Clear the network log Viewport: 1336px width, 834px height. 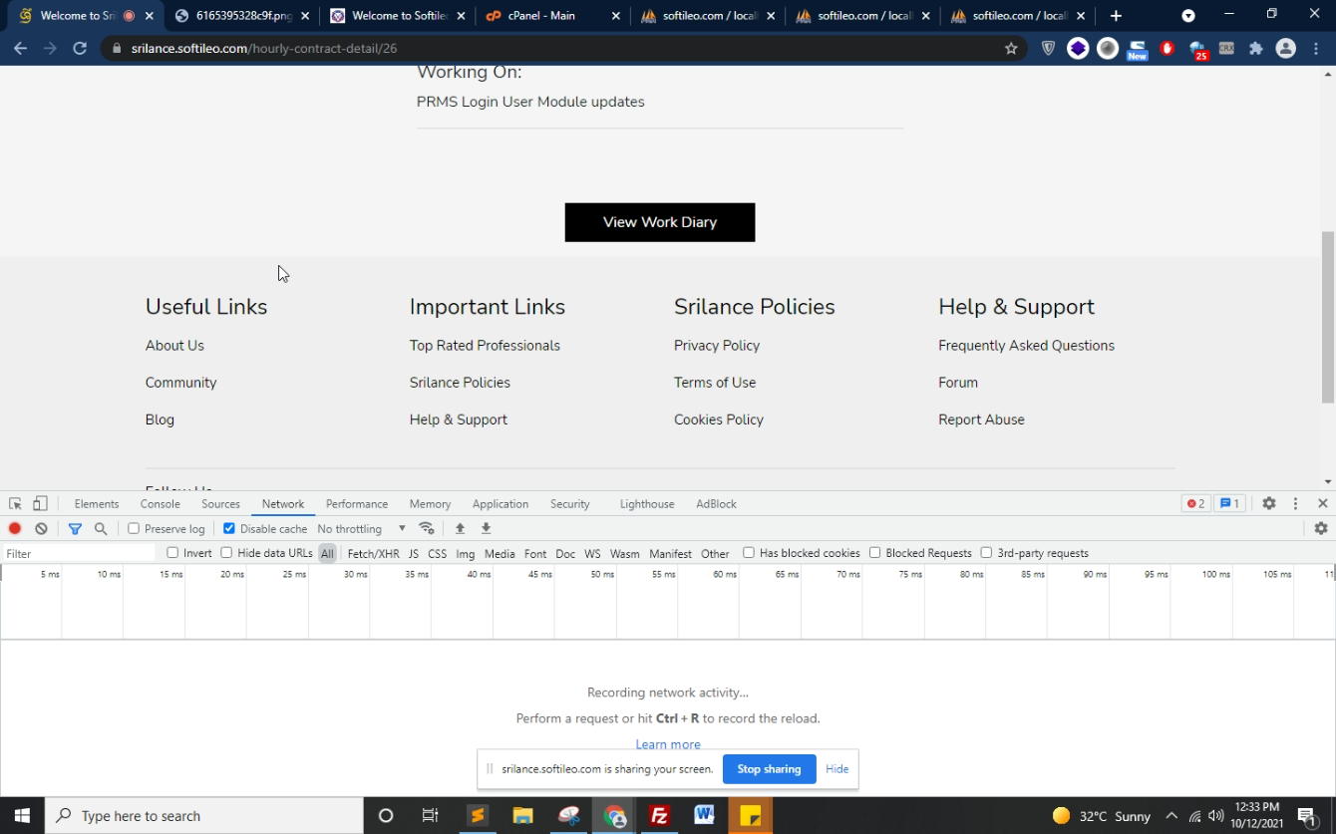click(41, 529)
